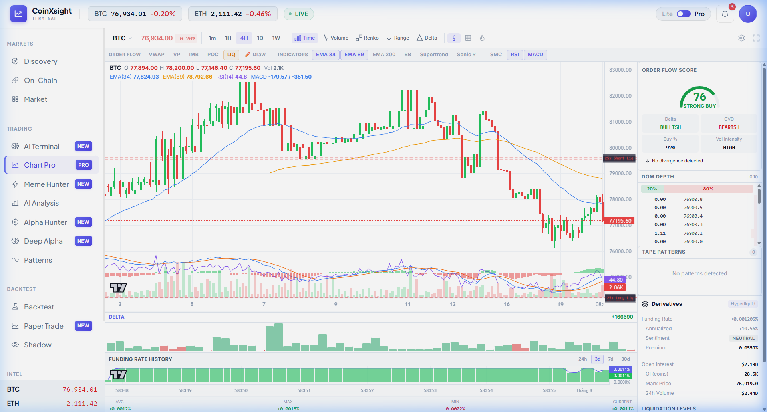Toggle the IMB overlay
Viewport: 767px width, 412px height.
point(194,55)
